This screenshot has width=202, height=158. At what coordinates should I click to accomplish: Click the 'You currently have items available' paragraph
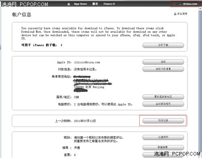point(98,34)
